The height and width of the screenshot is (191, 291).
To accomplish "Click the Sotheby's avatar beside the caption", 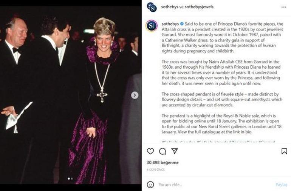I will point(152,26).
